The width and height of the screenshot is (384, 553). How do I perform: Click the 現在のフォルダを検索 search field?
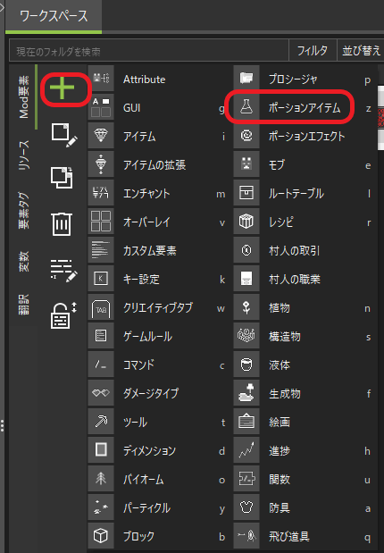149,51
